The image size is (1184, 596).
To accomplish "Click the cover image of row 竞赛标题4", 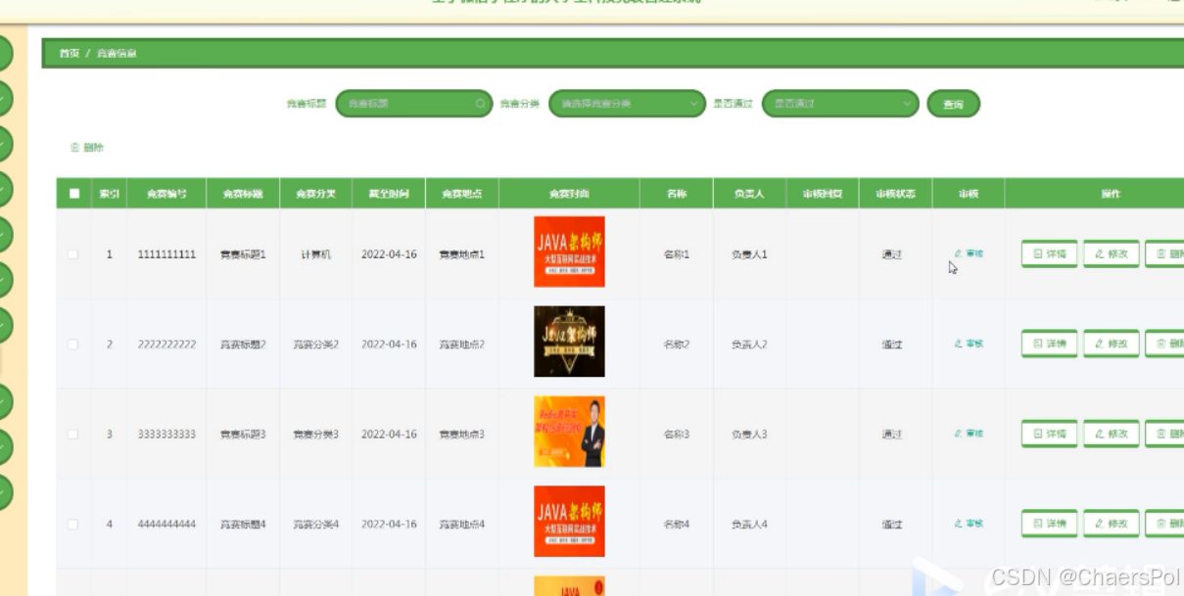I will [569, 522].
